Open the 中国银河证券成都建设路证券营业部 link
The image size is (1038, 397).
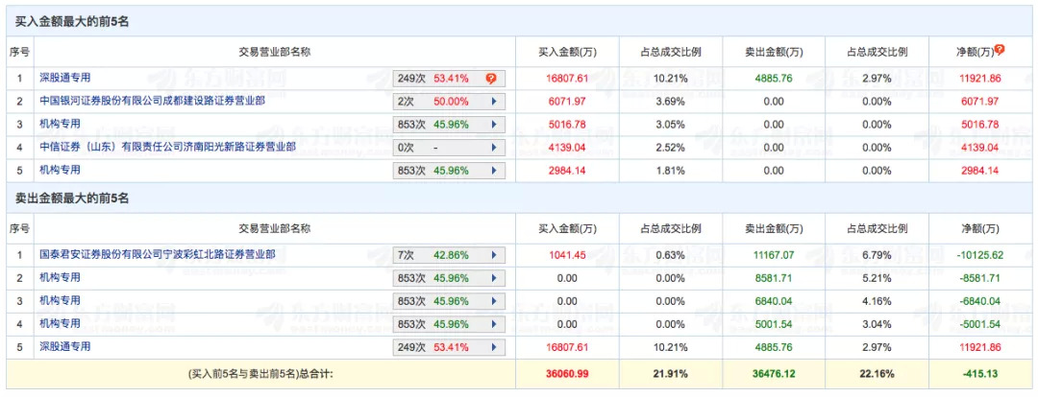(158, 101)
